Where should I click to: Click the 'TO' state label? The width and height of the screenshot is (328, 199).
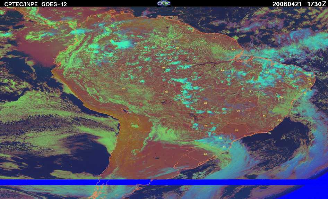click(250, 91)
